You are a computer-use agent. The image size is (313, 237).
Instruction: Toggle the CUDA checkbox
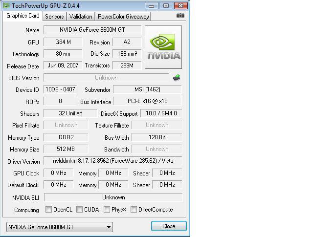coord(79,210)
